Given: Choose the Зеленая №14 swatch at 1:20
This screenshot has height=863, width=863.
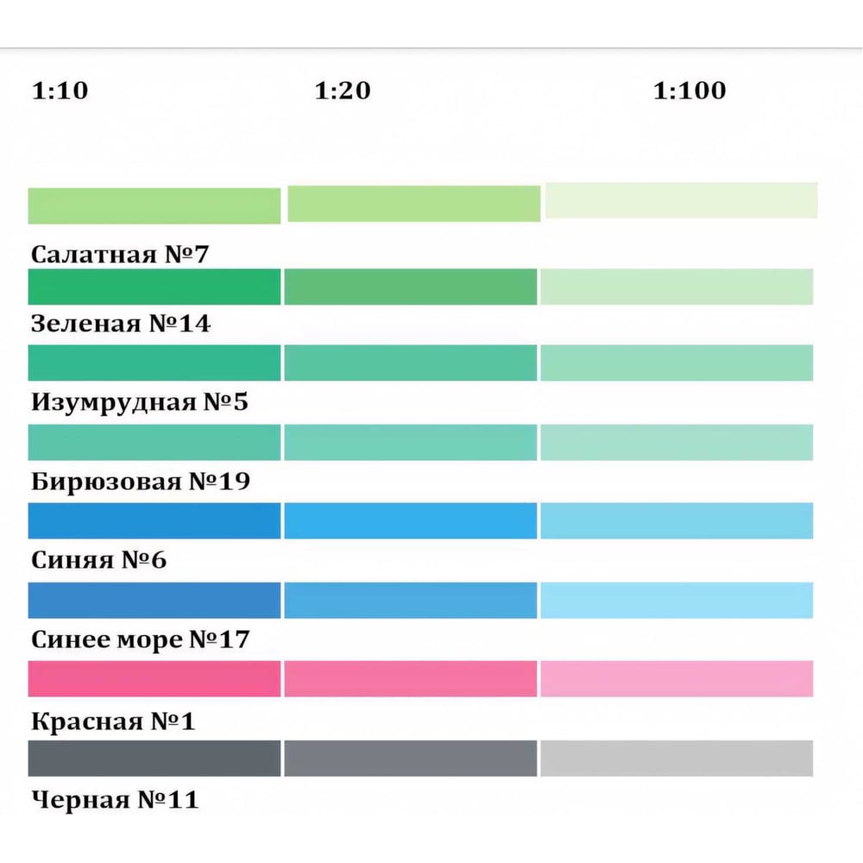Looking at the screenshot, I should click(x=410, y=287).
